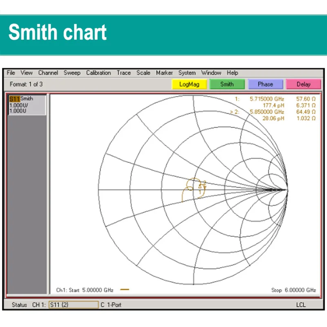The image size is (327, 327).
Task: Click marker 1 frequency 5.715000 GHz
Action: tap(267, 99)
